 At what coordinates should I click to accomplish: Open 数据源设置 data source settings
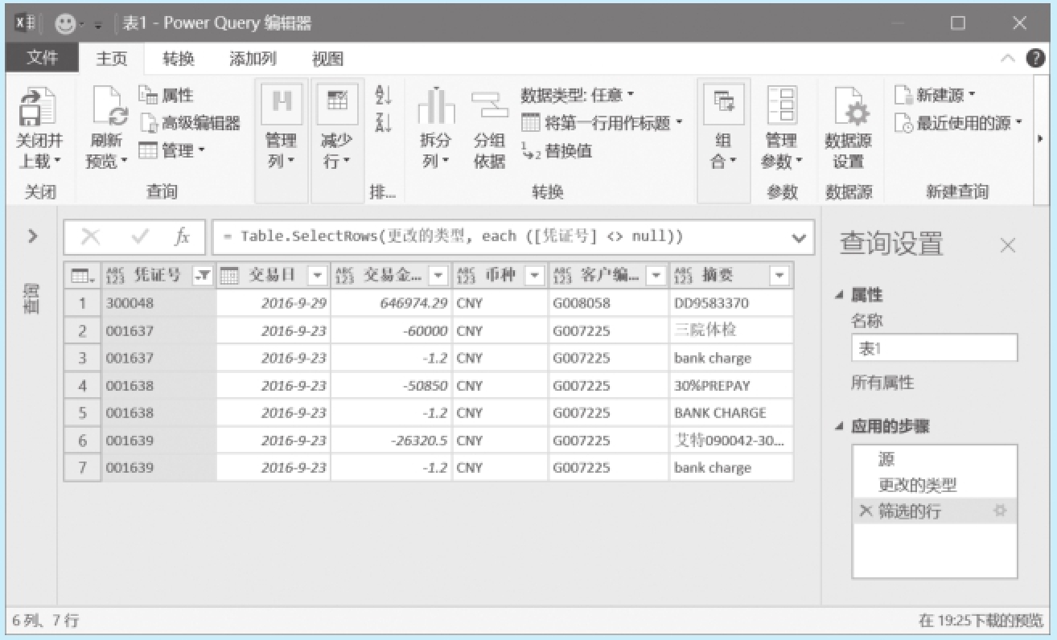848,108
